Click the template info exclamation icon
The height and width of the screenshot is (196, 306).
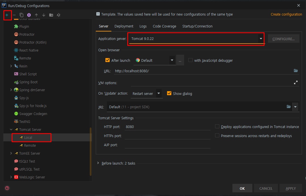98,14
